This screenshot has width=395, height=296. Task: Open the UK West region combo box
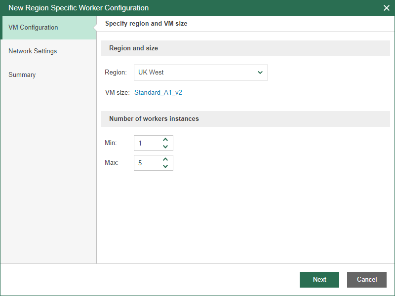(195, 73)
